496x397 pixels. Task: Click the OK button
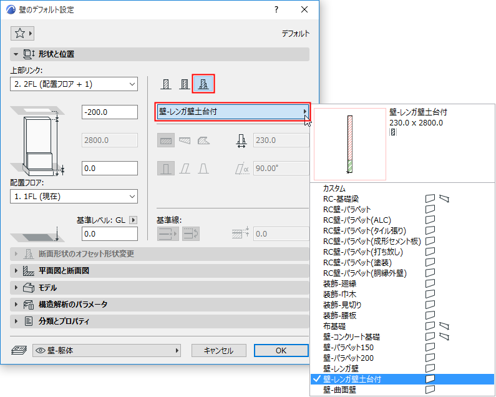281,350
